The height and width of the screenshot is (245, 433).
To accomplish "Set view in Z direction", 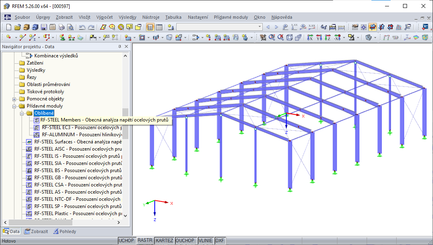I will tap(328, 37).
